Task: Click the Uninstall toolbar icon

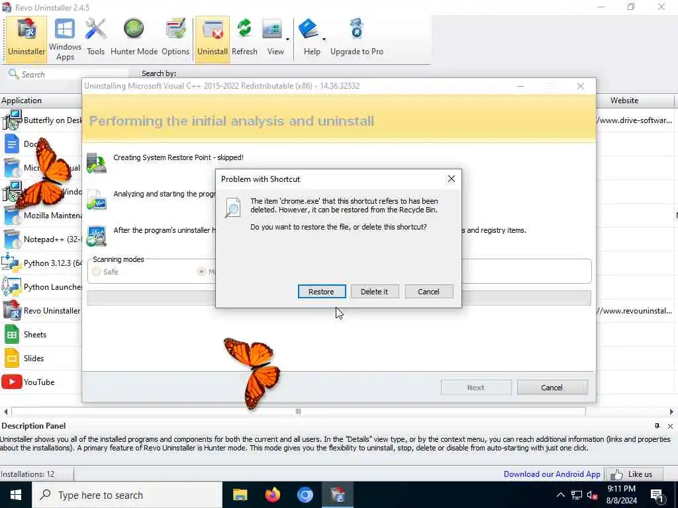Action: pyautogui.click(x=213, y=39)
